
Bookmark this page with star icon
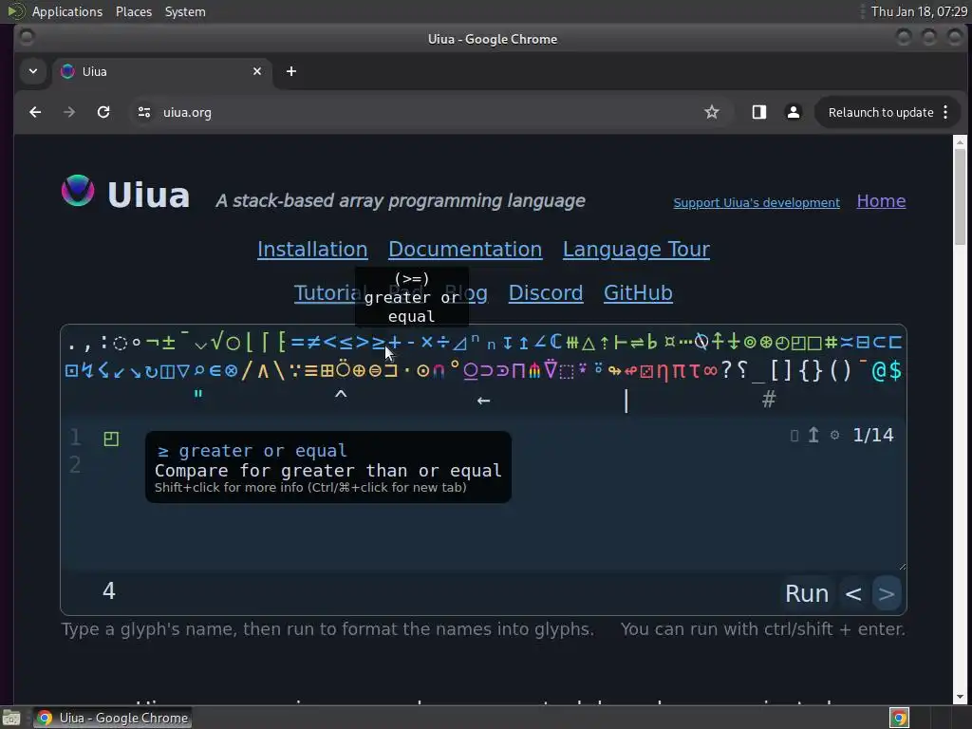[712, 112]
